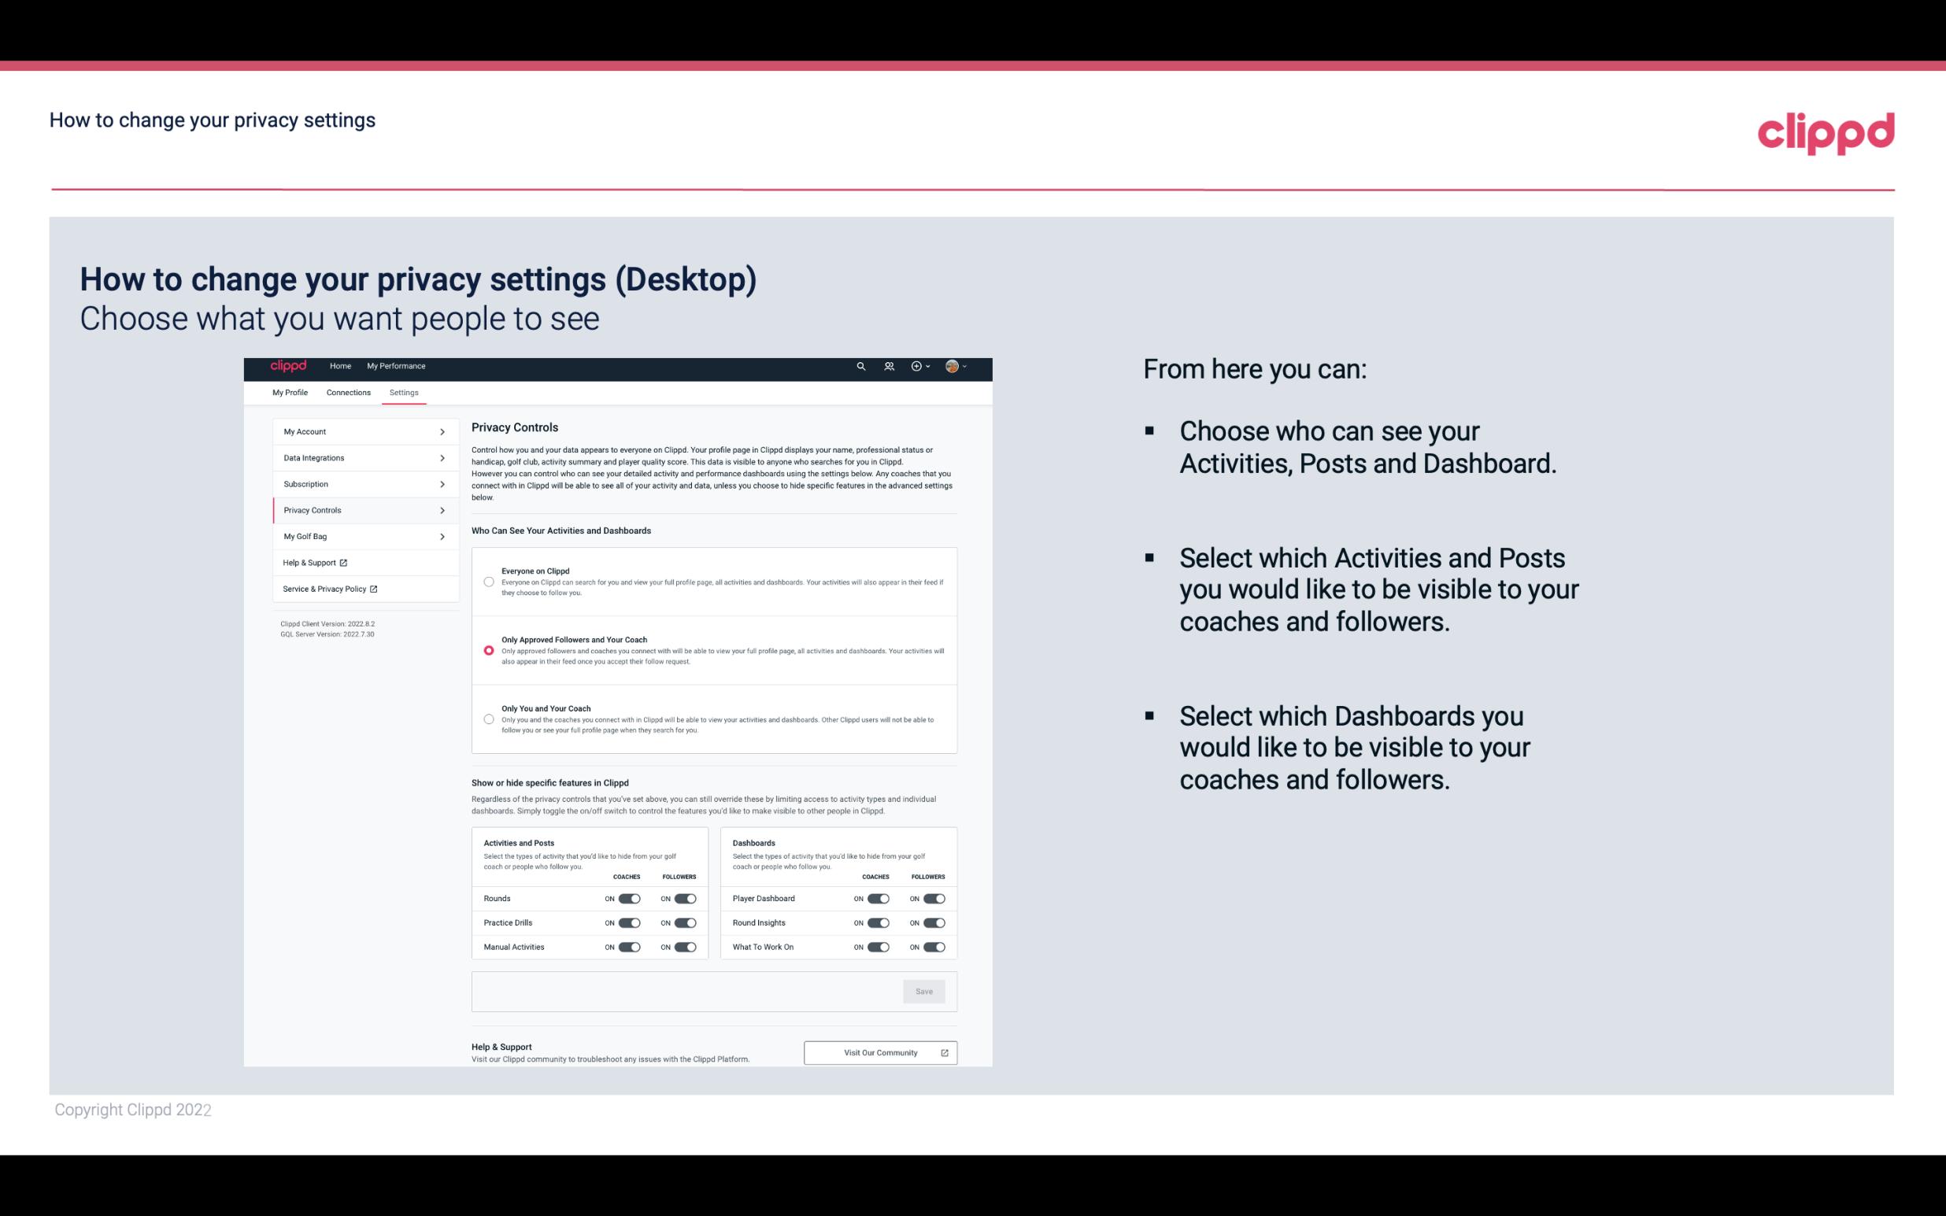Click the search icon in the top bar
The width and height of the screenshot is (1946, 1216).
point(860,366)
